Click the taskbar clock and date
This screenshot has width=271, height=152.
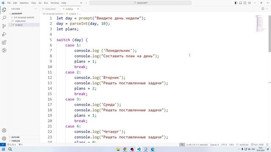point(260,149)
